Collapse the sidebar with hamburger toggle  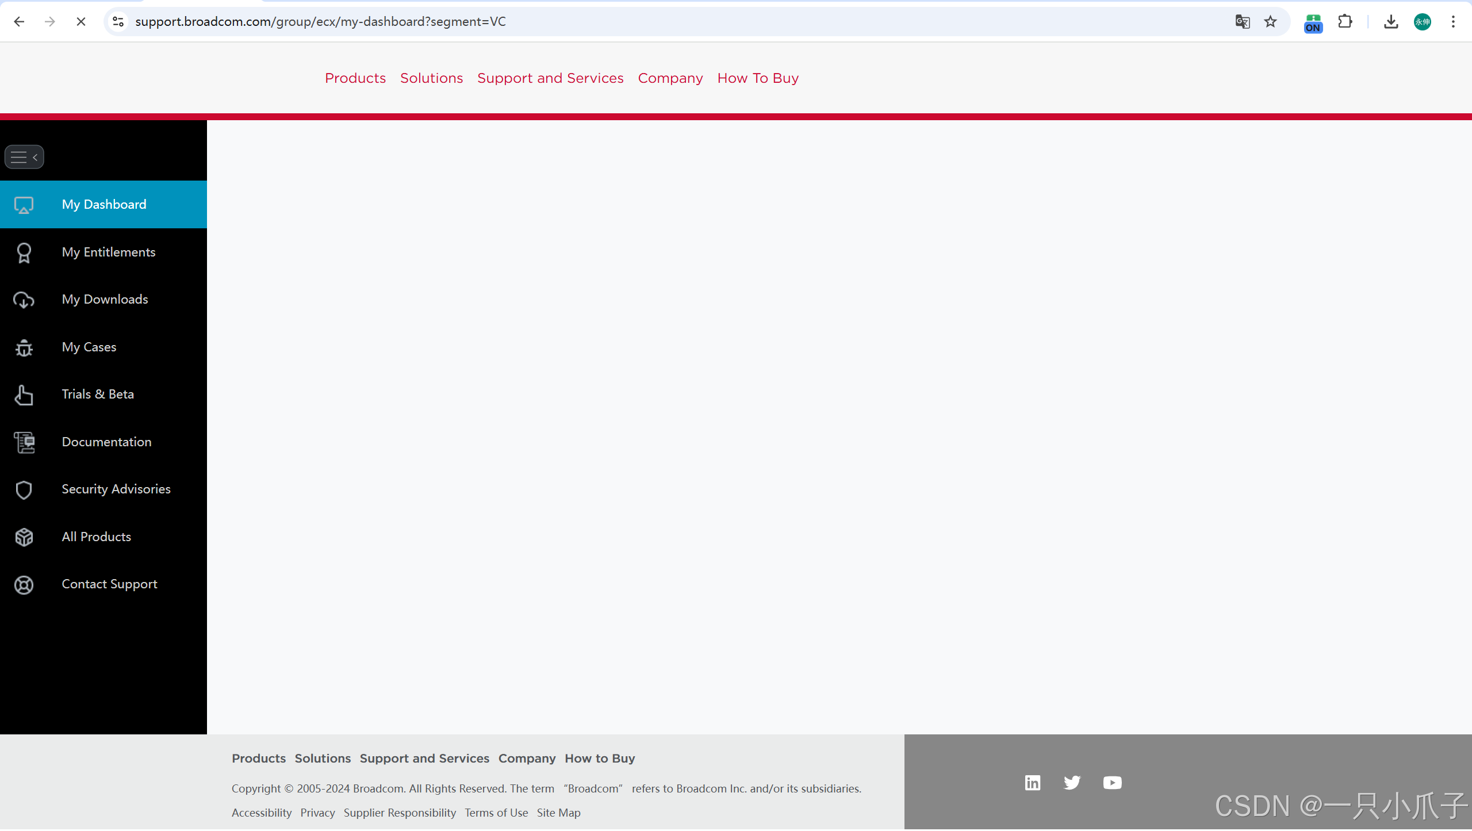24,157
